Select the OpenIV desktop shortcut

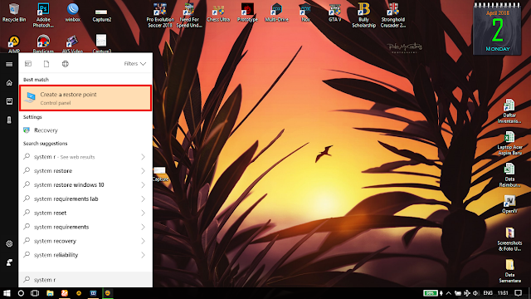[x=509, y=204]
